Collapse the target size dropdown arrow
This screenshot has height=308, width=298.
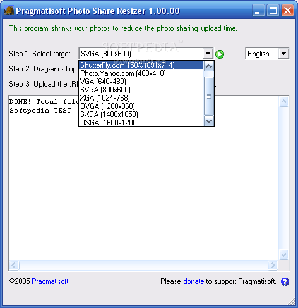pos(208,54)
